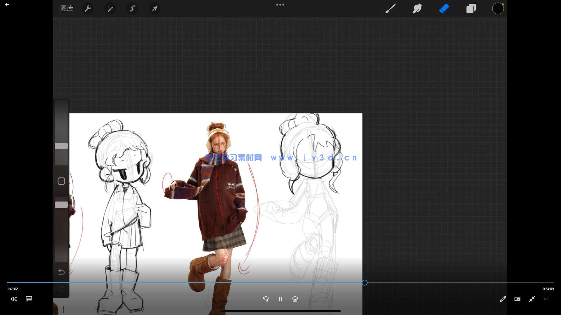Open the black color picker circle
561x315 pixels.
pos(498,8)
